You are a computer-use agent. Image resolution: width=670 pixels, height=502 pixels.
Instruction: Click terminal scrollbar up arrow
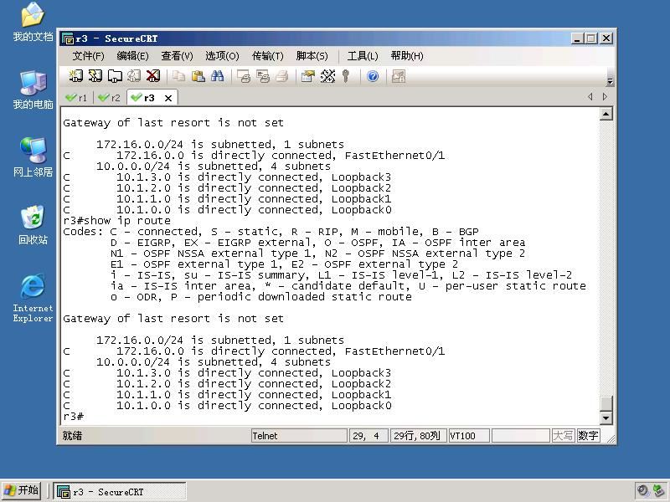pos(606,114)
